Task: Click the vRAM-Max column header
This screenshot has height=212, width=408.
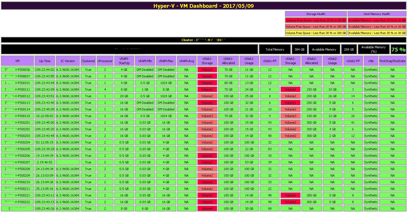Action: pyautogui.click(x=166, y=61)
